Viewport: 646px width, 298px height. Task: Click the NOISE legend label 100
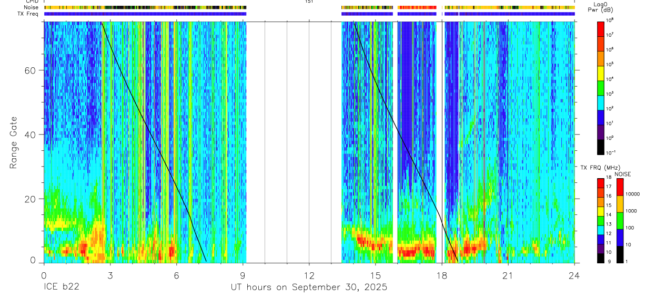click(x=629, y=228)
